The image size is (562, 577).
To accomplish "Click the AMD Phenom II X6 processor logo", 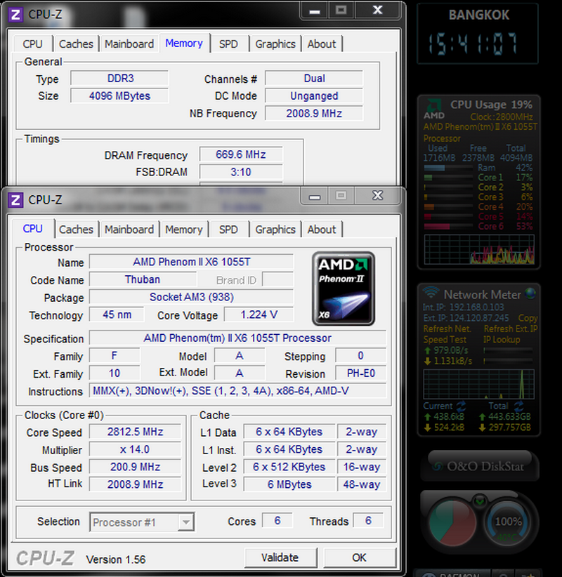I will [x=344, y=288].
